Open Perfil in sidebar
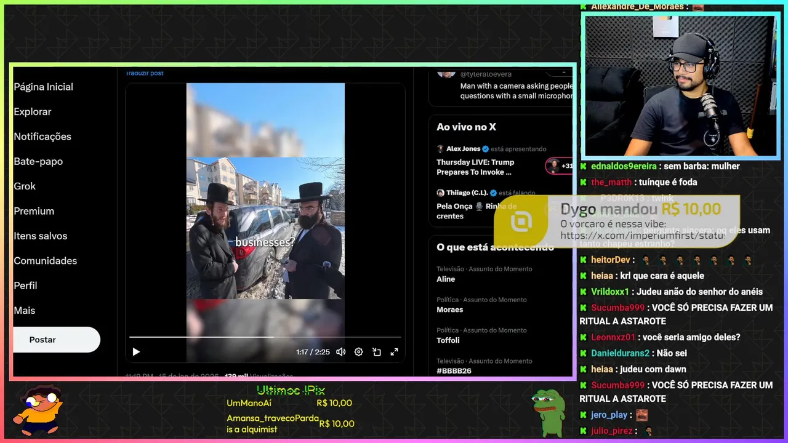The image size is (788, 443). 25,285
